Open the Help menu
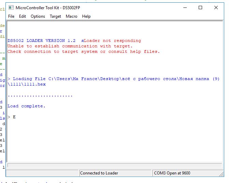This screenshot has height=183, width=229. [86, 16]
